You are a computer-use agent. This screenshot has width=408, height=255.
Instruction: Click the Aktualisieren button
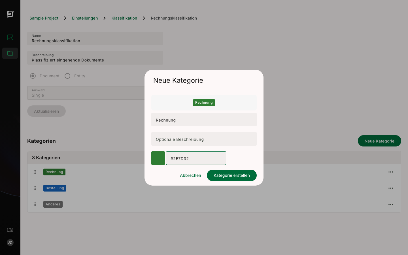46,111
